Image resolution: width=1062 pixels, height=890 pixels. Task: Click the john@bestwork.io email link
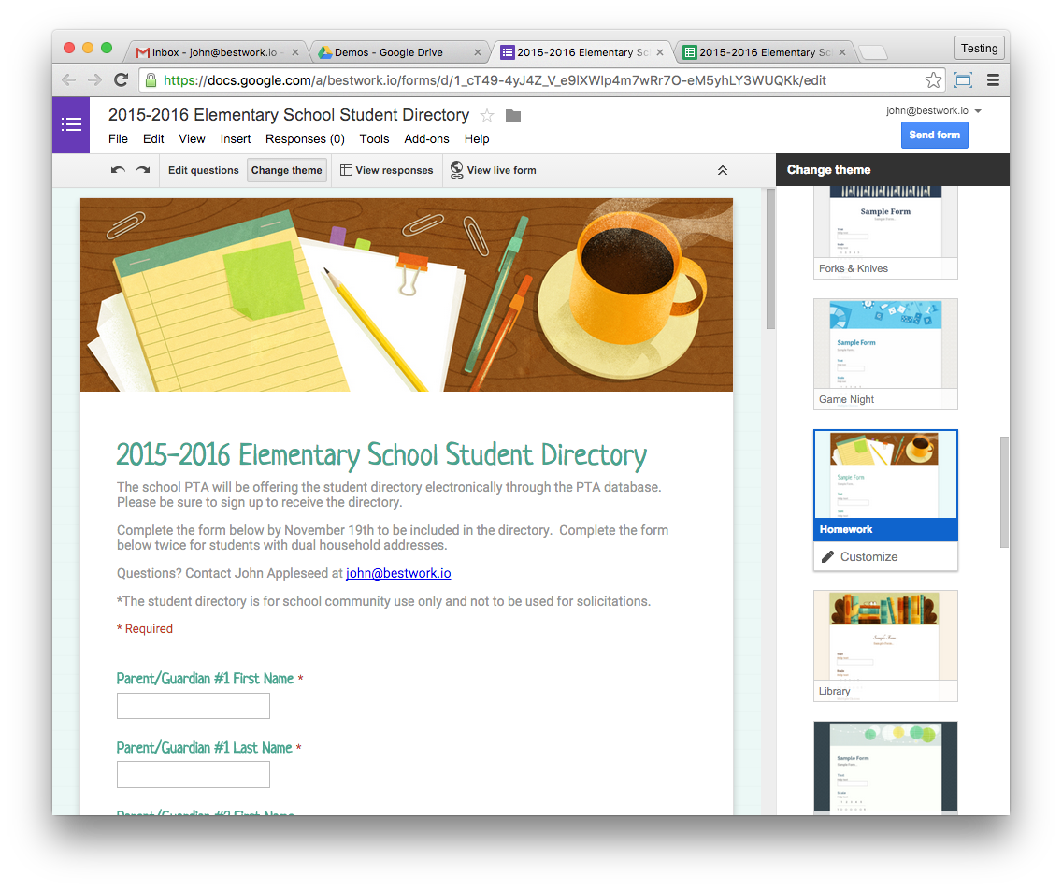tap(398, 573)
